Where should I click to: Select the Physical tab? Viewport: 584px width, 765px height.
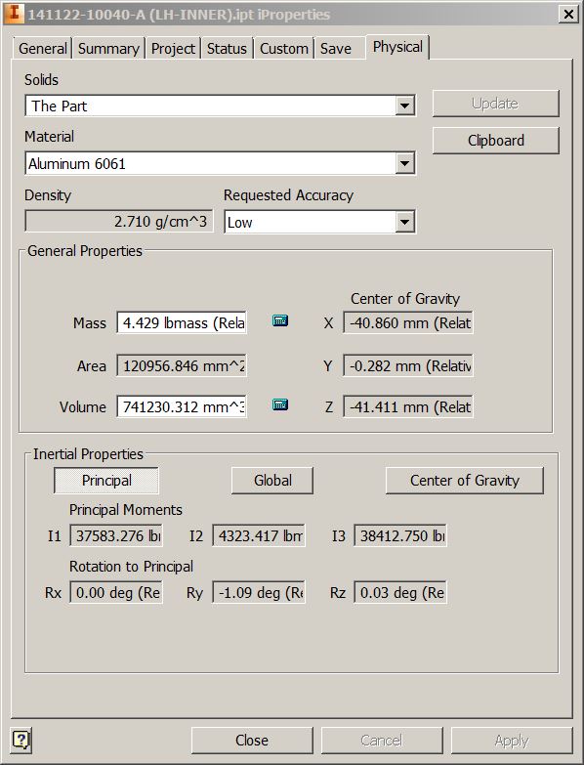coord(397,47)
